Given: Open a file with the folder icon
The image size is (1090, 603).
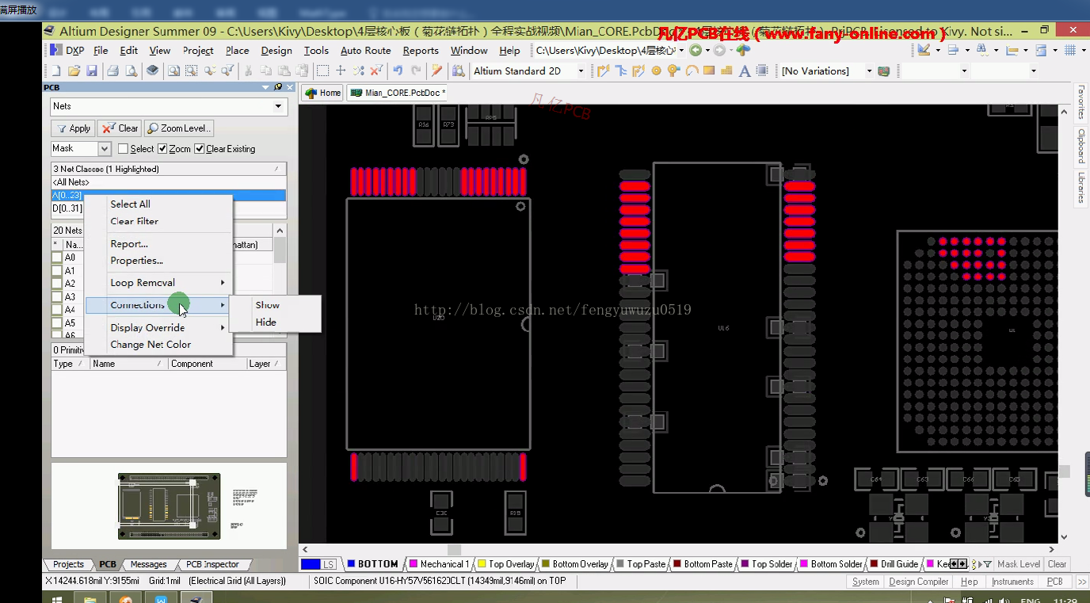Looking at the screenshot, I should point(74,71).
